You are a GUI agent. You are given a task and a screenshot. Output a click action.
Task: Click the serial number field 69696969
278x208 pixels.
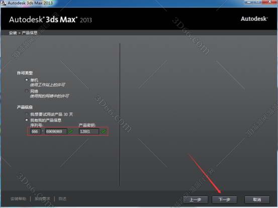[x=56, y=132]
